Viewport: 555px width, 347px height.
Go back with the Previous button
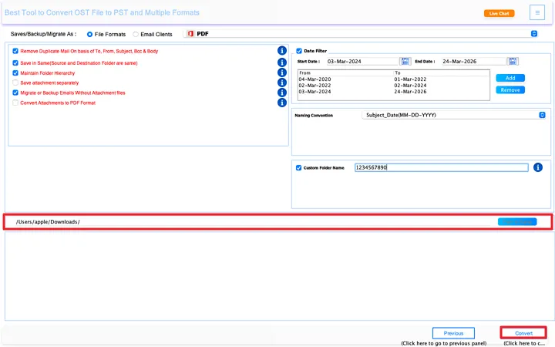453,333
